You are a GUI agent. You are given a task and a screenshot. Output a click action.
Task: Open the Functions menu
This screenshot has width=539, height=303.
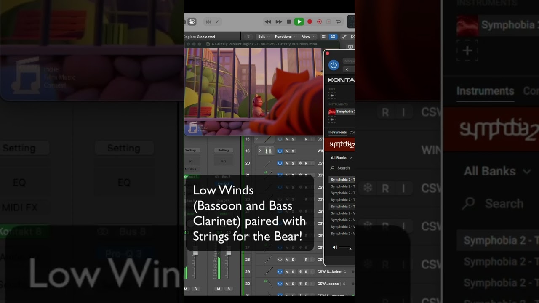(x=286, y=37)
